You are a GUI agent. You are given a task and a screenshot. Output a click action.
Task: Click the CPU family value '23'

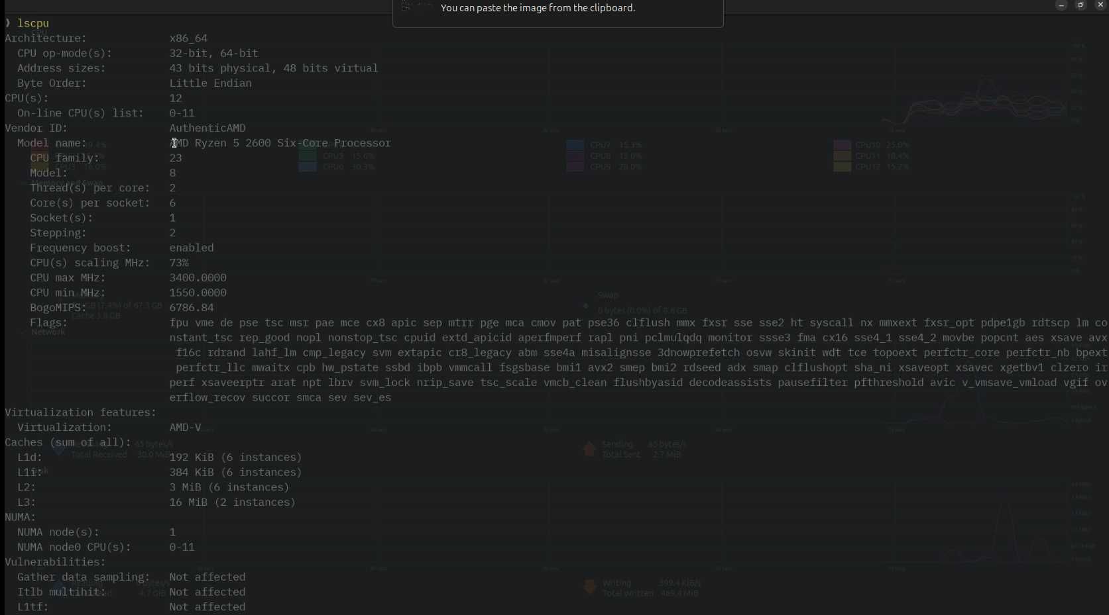176,158
